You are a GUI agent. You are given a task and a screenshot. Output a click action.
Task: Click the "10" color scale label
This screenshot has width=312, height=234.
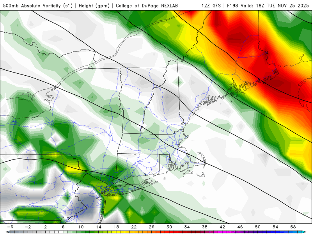pyautogui.click(x=81, y=227)
